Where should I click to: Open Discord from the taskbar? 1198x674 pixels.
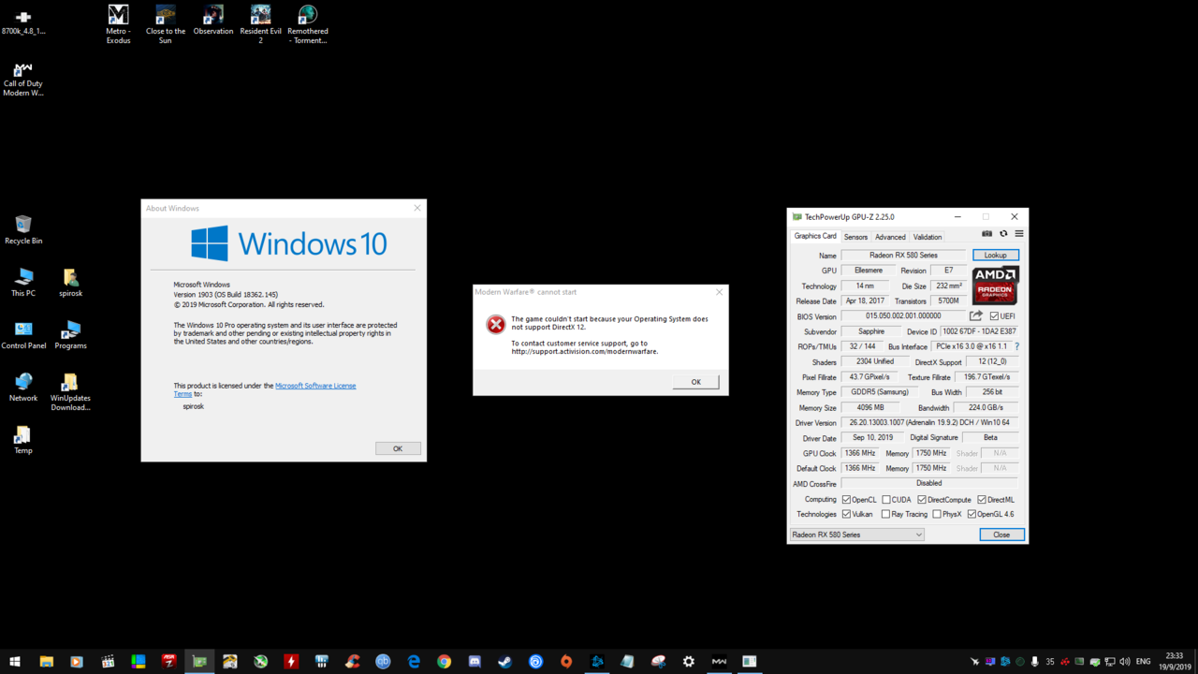click(475, 661)
